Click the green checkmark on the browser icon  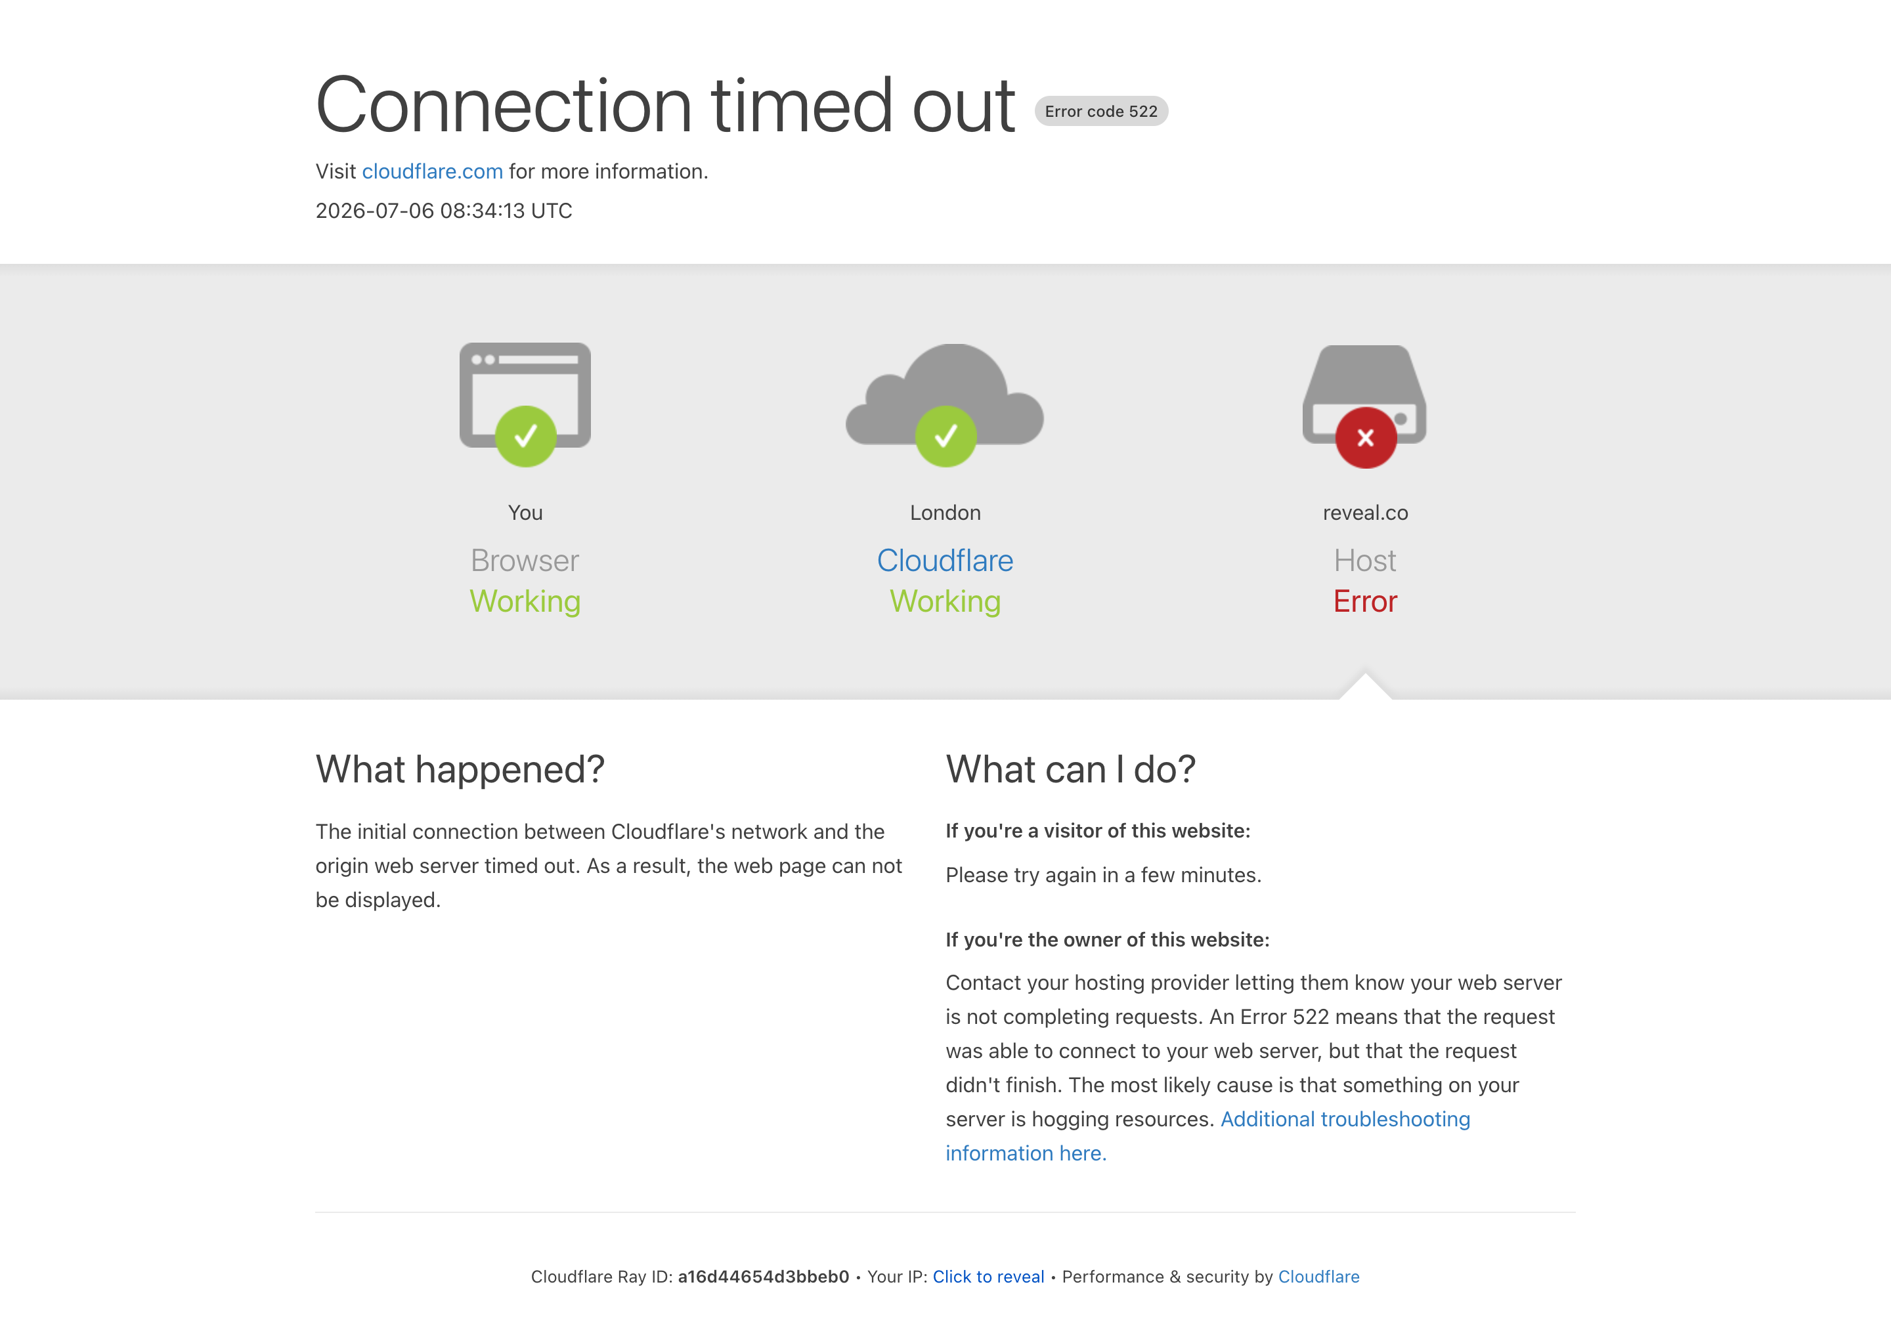525,436
